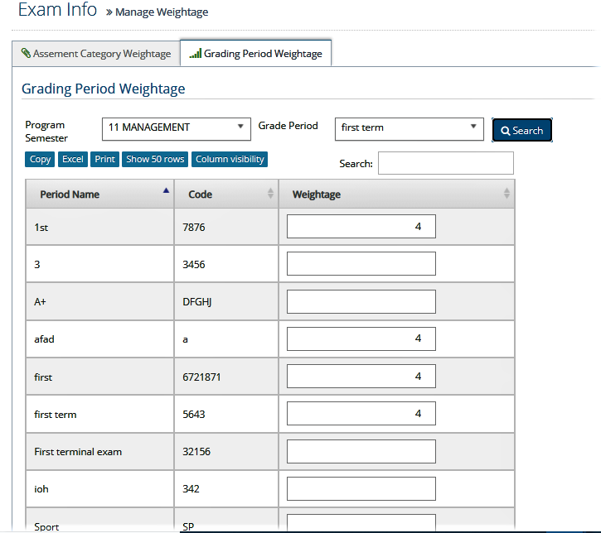Screen dimensions: 601x533
Task: Export the table with Excel button
Action: click(73, 159)
